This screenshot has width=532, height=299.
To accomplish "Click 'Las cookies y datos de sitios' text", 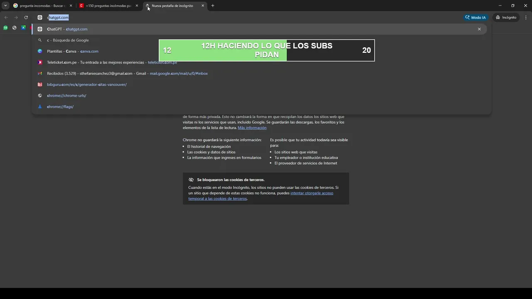I will click(x=211, y=152).
